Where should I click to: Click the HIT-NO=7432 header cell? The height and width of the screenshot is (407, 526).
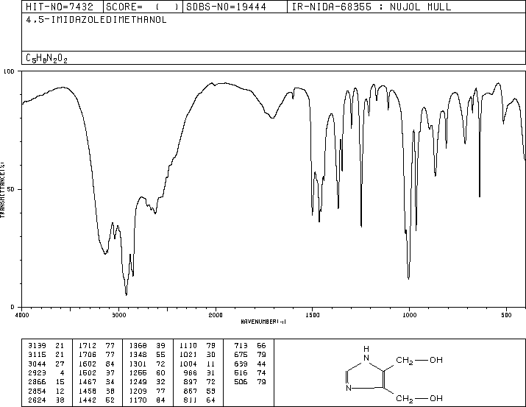[x=63, y=7]
